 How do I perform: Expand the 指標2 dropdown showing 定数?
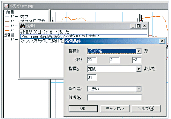pyautogui.click(x=139, y=69)
